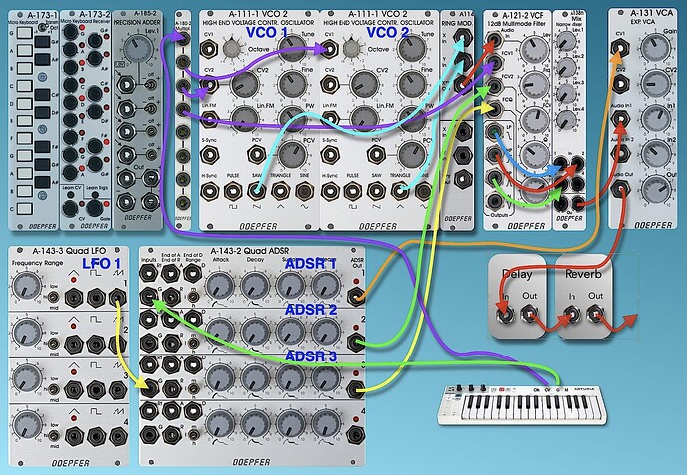Select the Octave rotary switch on VCO 2

tap(351, 48)
